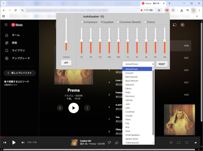The width and height of the screenshot is (203, 151).
Task: Toggle the YouTube Music hamburger menu
Action: [6, 24]
